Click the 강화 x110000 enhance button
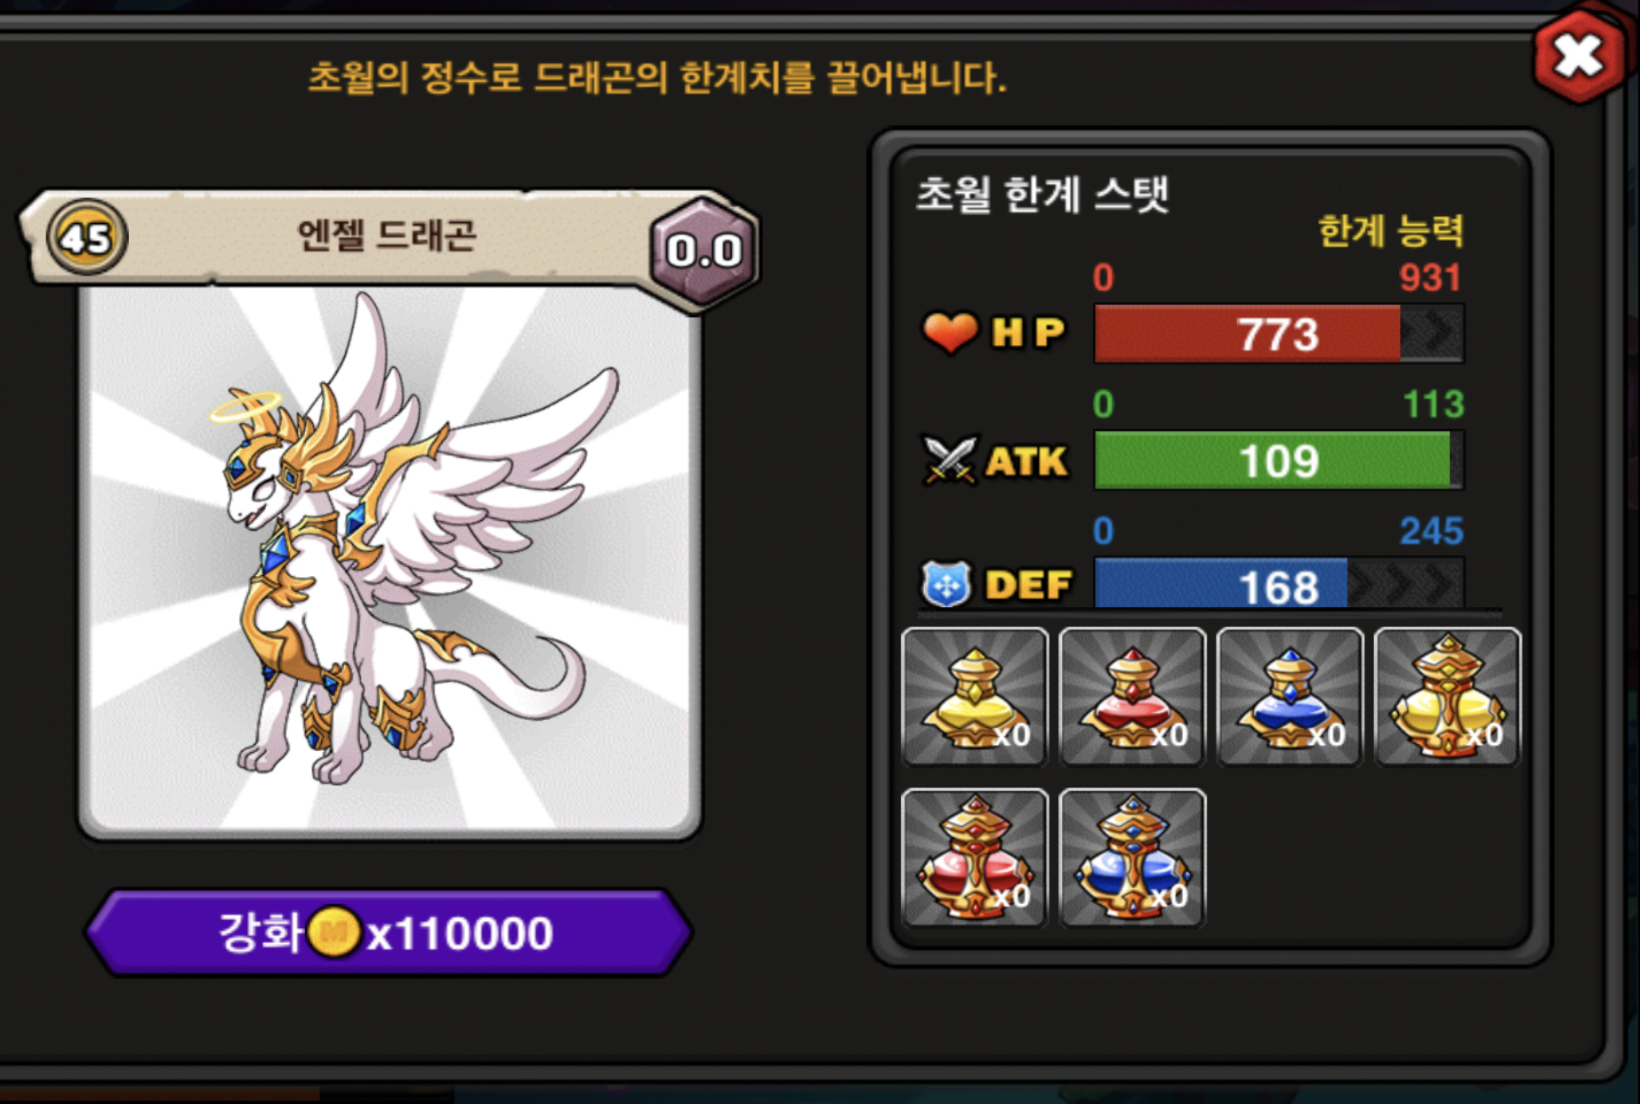The width and height of the screenshot is (1640, 1104). point(389,932)
